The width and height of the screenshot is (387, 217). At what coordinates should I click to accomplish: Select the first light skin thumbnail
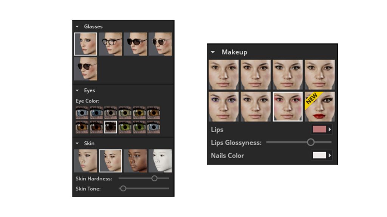click(85, 161)
